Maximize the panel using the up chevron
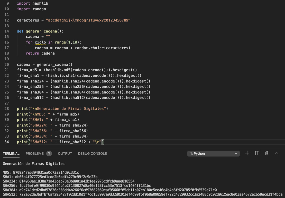The image size is (285, 198). (x=277, y=153)
